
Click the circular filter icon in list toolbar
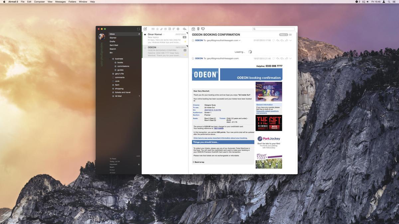pos(178,29)
